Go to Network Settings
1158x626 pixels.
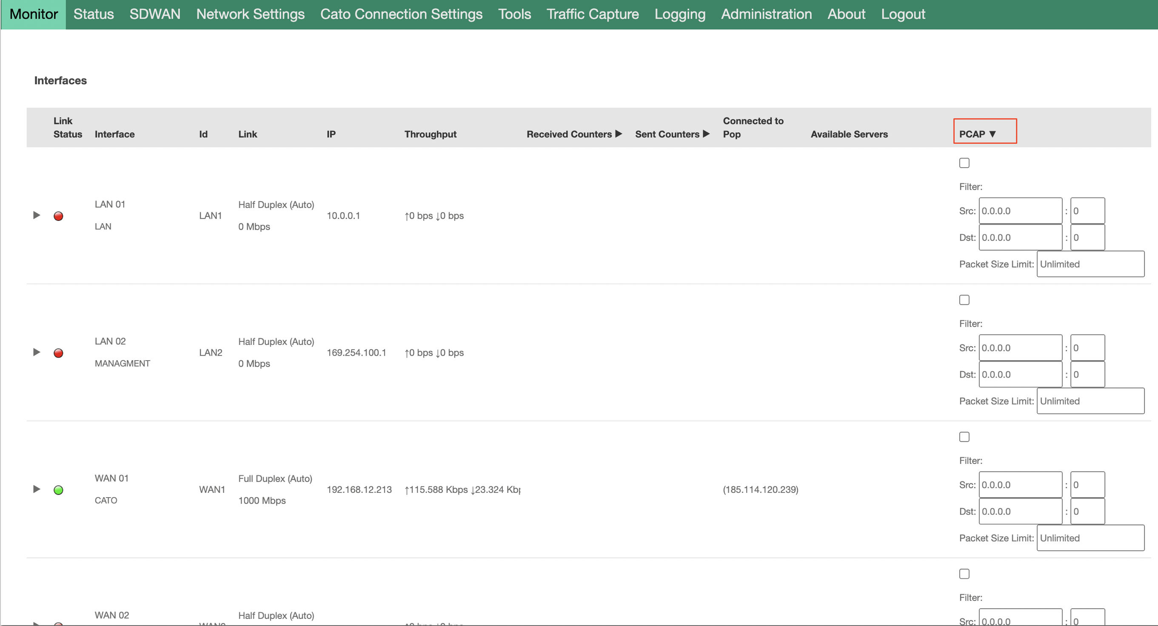pos(251,14)
